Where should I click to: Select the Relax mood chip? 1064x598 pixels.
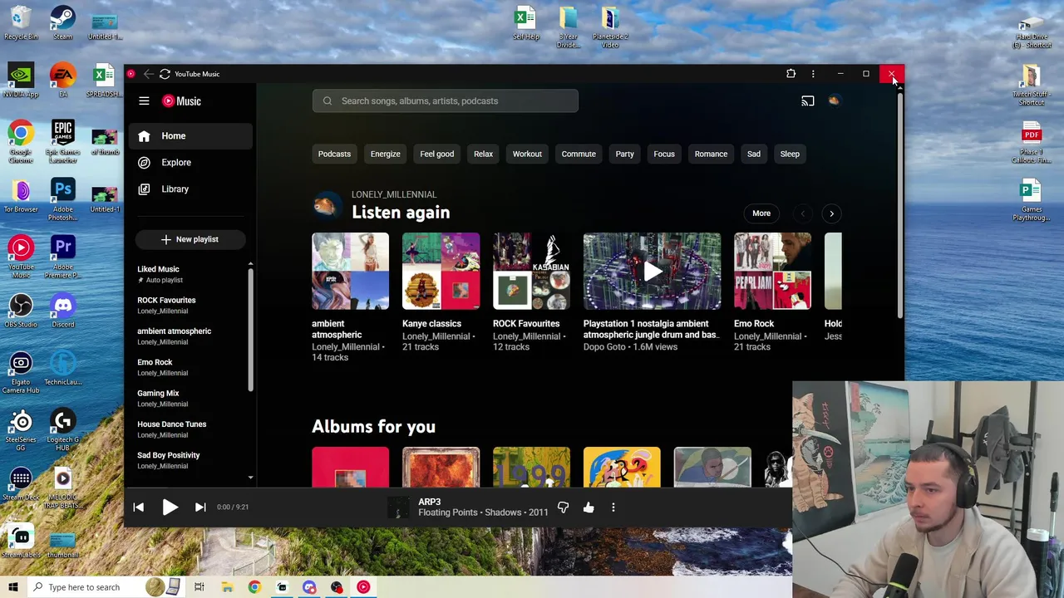point(483,154)
